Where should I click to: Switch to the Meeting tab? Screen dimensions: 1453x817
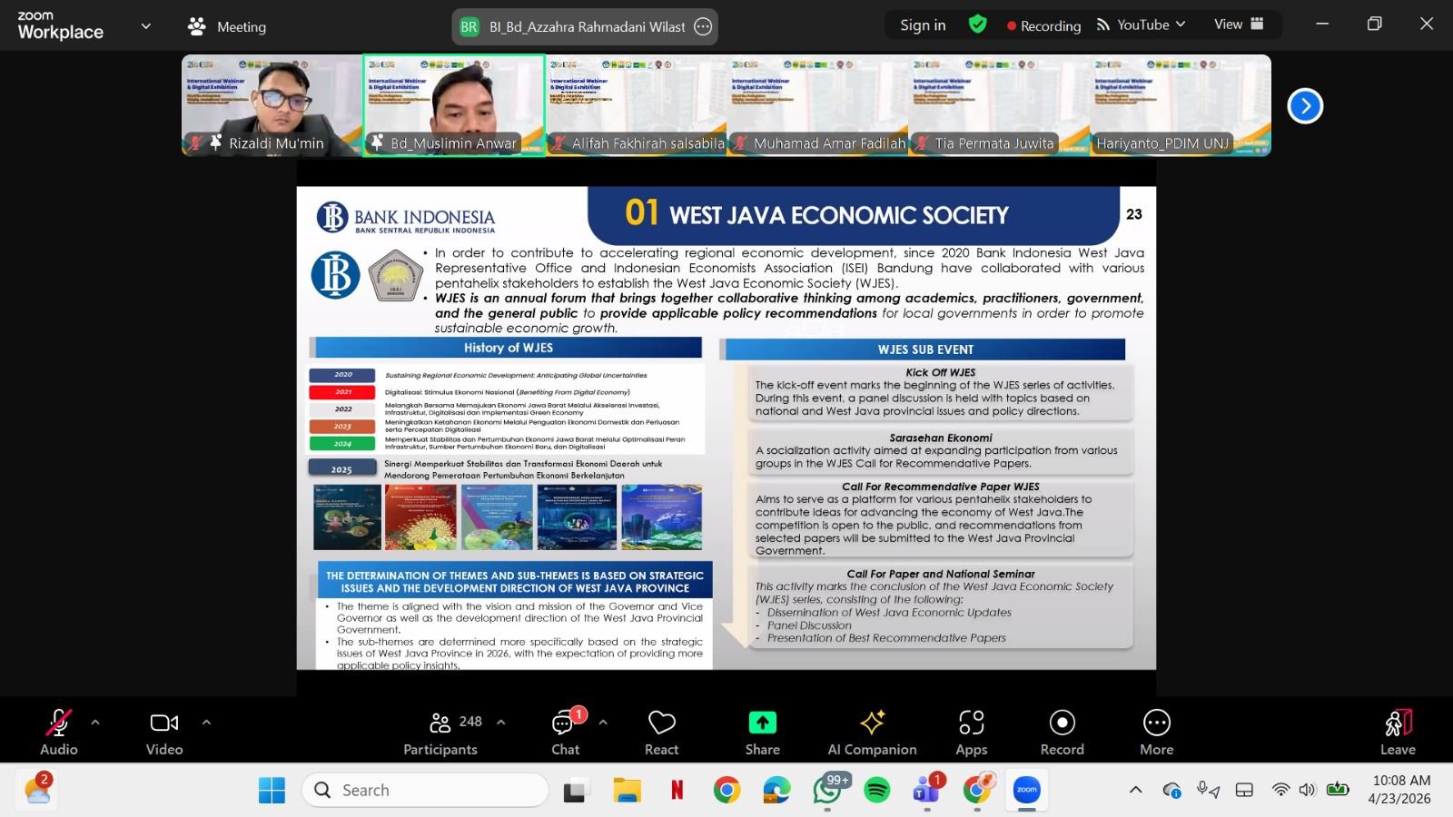pos(227,26)
